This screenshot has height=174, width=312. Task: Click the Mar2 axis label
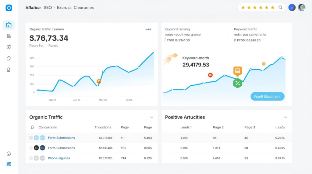[129, 100]
